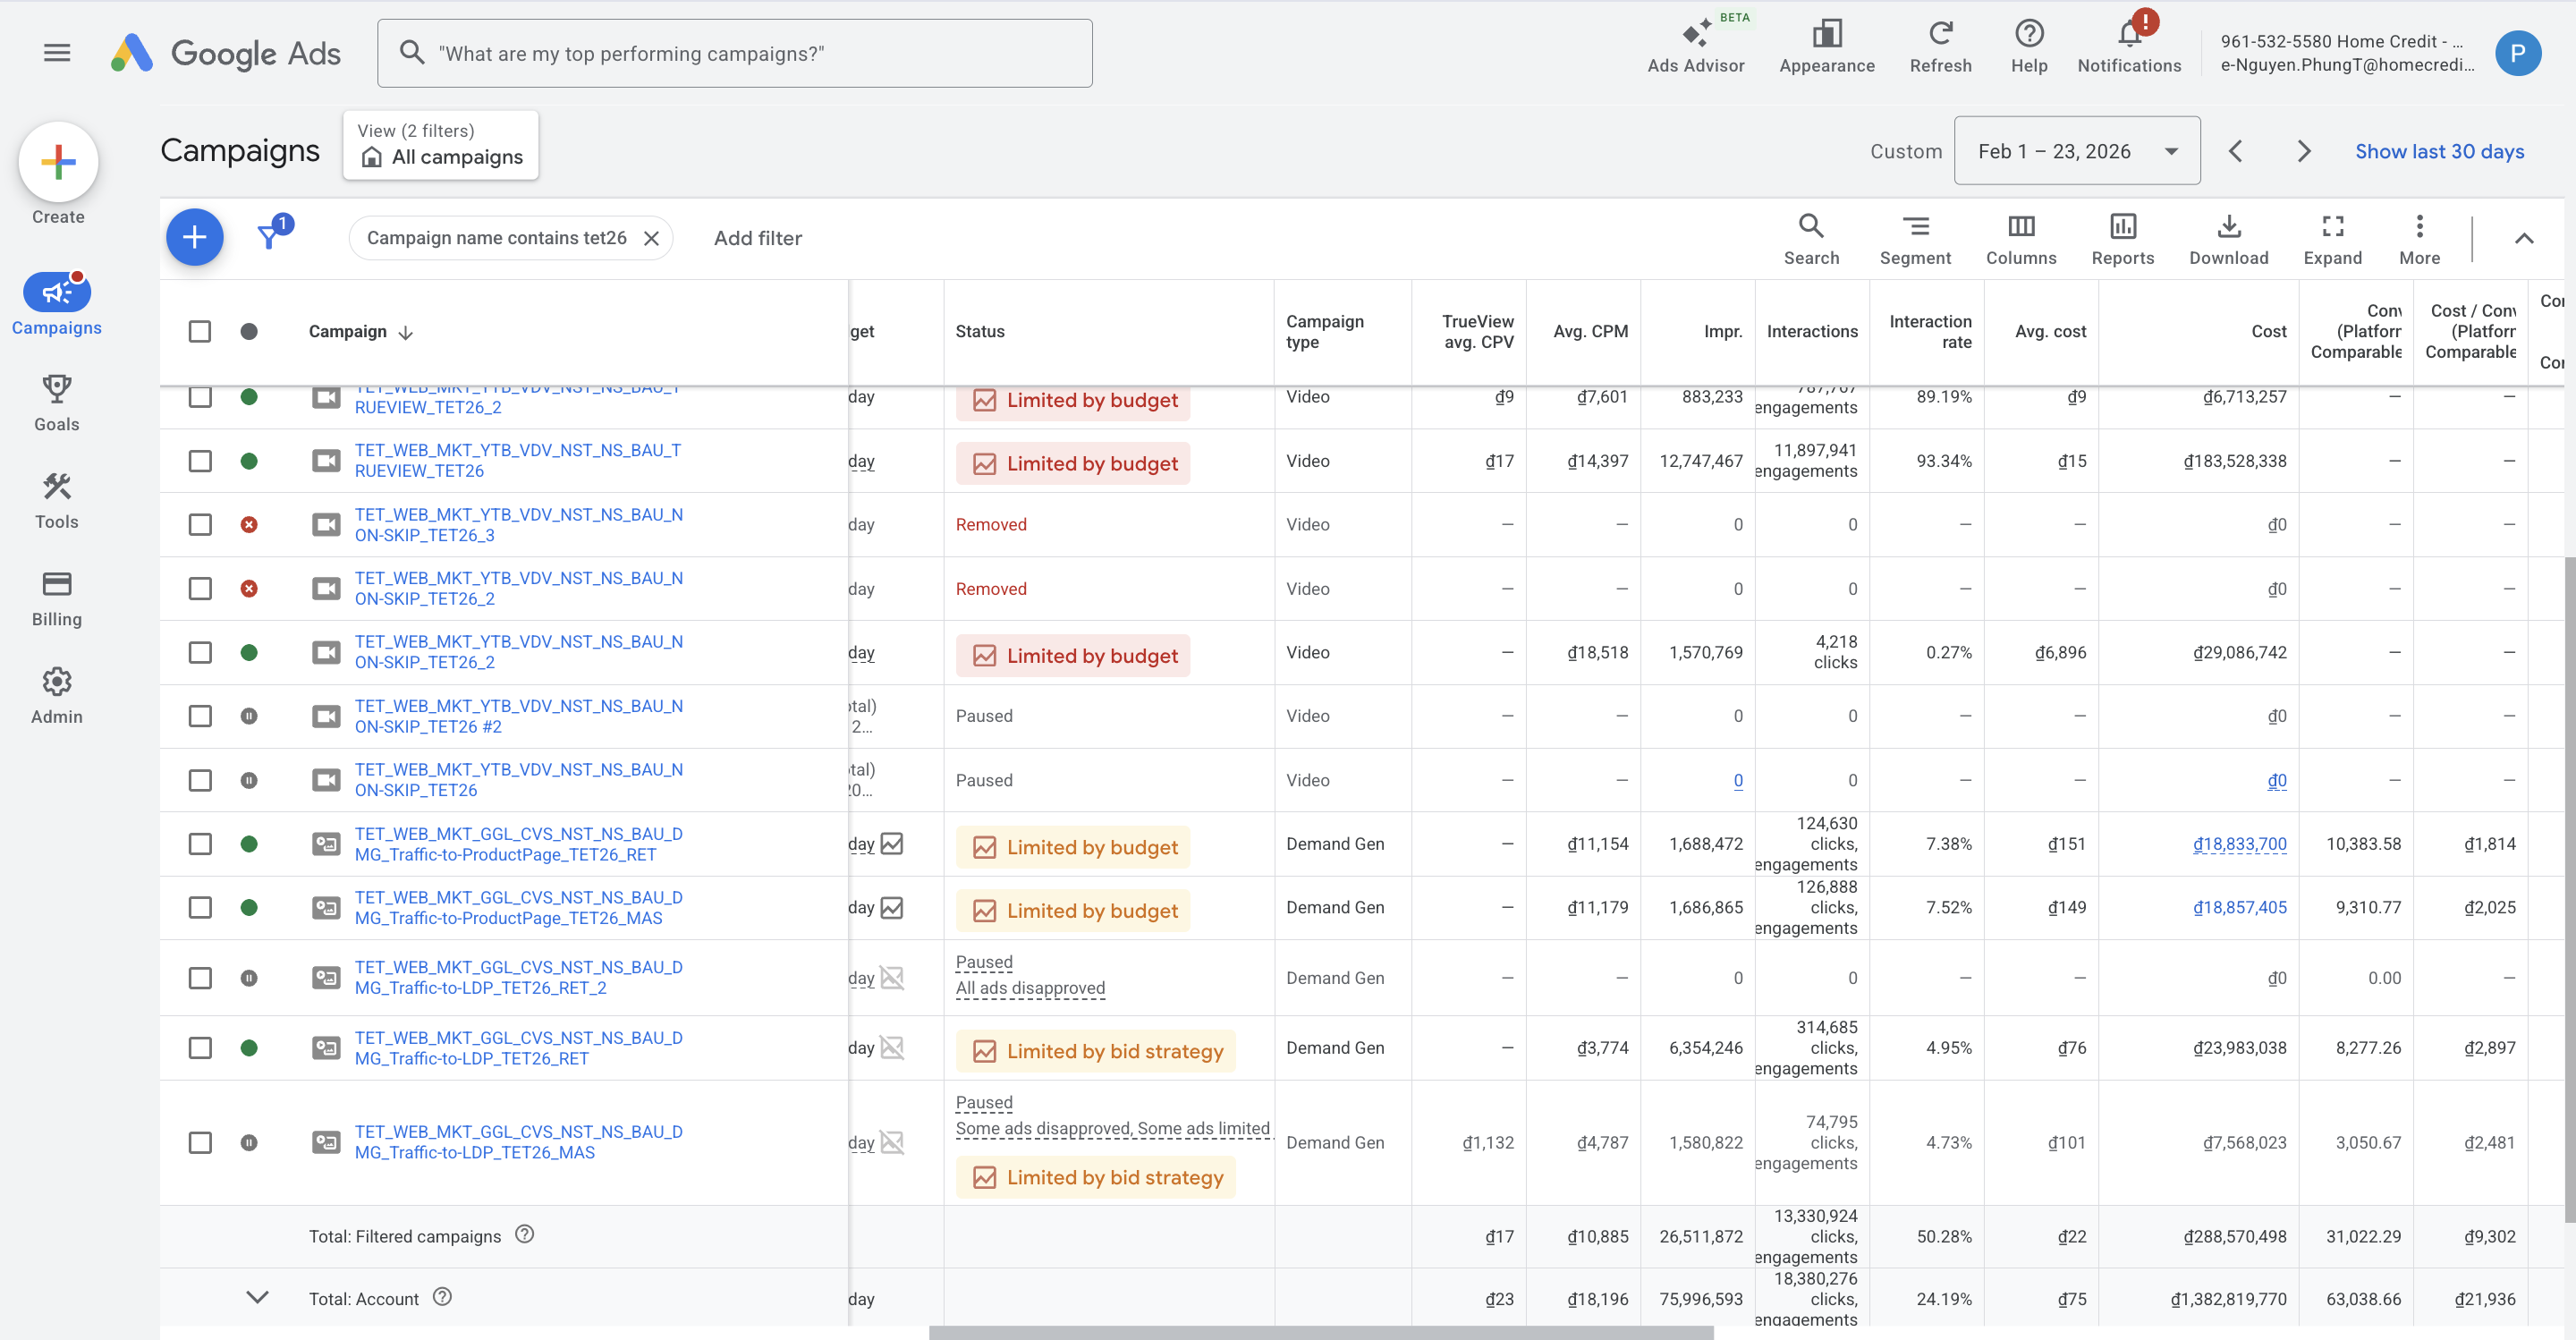Collapse the table toolbar with up chevron
The height and width of the screenshot is (1340, 2576).
pyautogui.click(x=2523, y=238)
